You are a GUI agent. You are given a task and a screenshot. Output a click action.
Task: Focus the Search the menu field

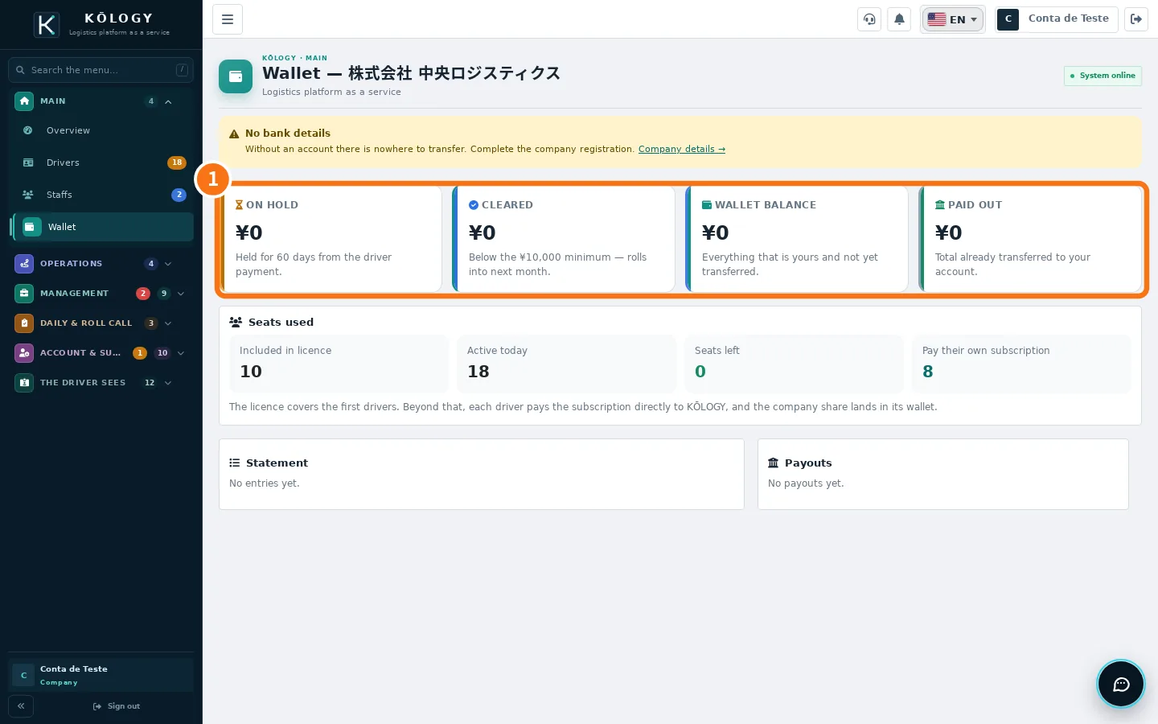tap(101, 70)
